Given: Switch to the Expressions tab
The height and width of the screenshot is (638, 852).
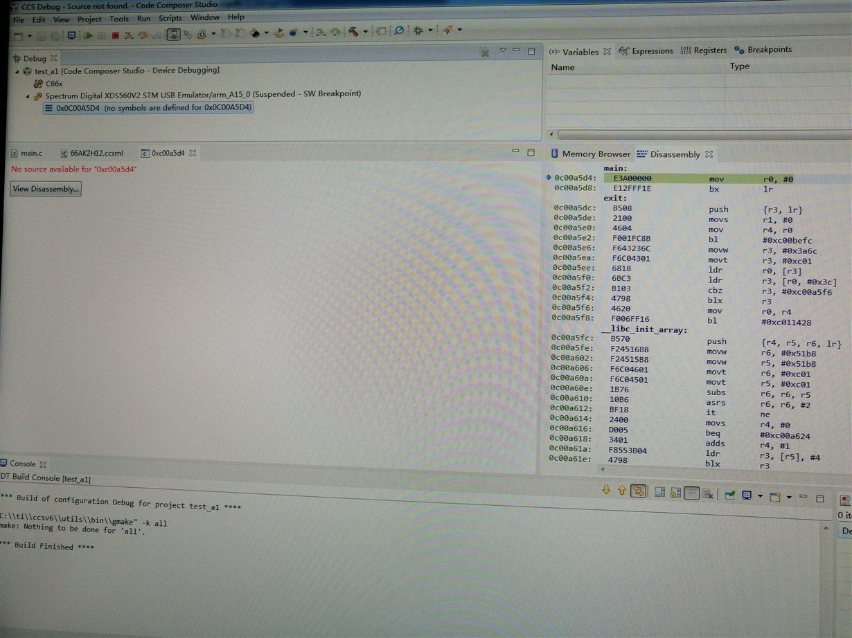Looking at the screenshot, I should pos(646,51).
